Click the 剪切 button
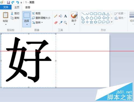 pyautogui.click(x=15, y=13)
